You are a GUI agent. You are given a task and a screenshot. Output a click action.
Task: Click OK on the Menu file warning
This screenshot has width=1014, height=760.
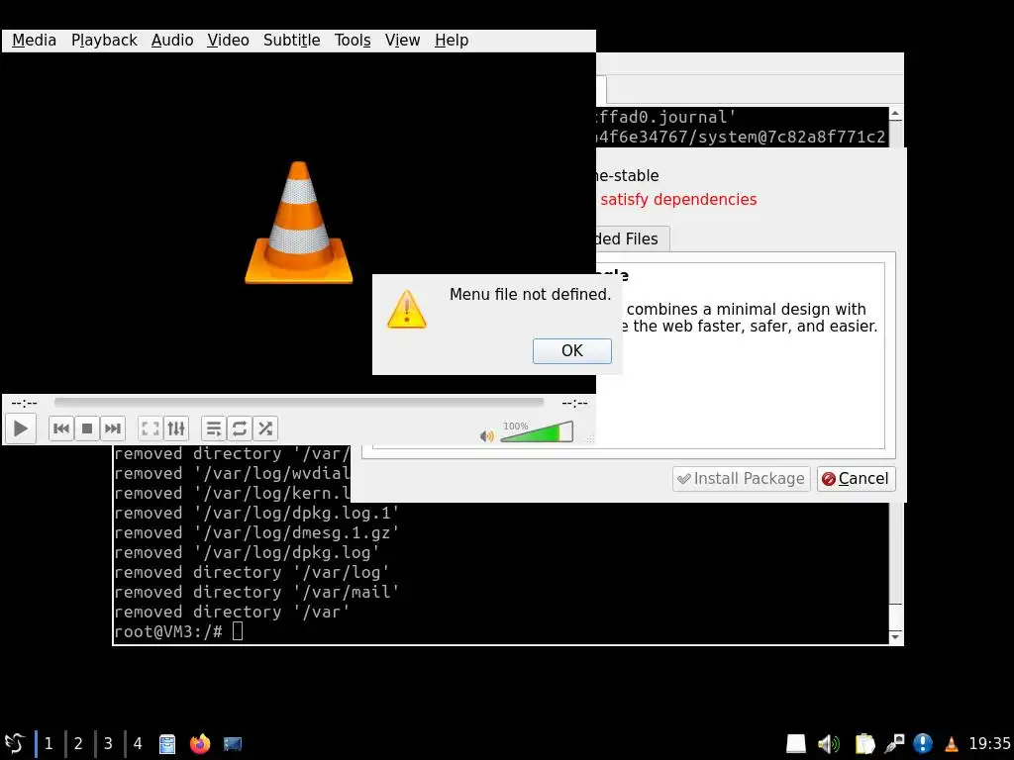[571, 351]
